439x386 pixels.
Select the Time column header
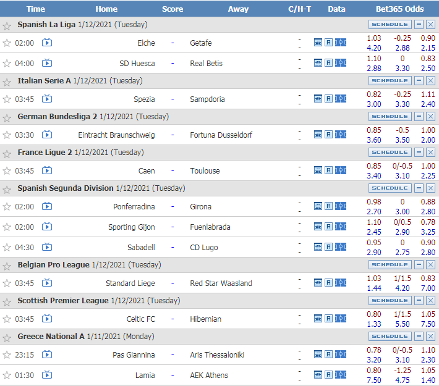(36, 9)
